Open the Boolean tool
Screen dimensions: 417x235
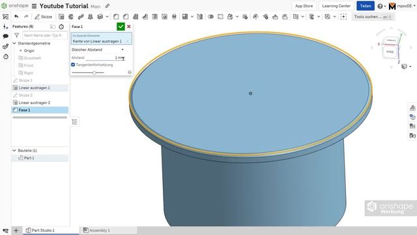pos(210,17)
